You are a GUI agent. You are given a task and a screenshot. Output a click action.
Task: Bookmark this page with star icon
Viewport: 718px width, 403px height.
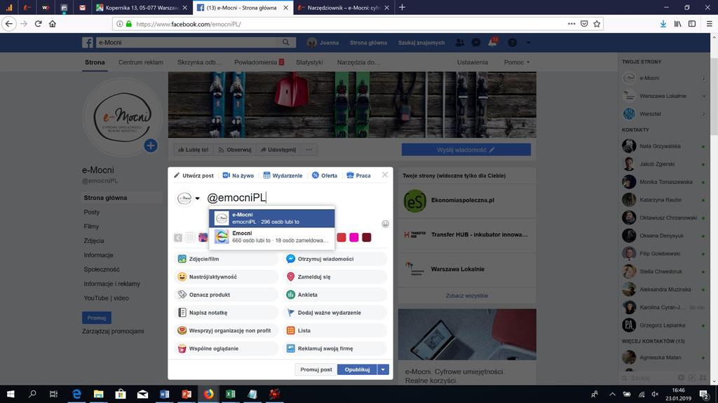597,24
